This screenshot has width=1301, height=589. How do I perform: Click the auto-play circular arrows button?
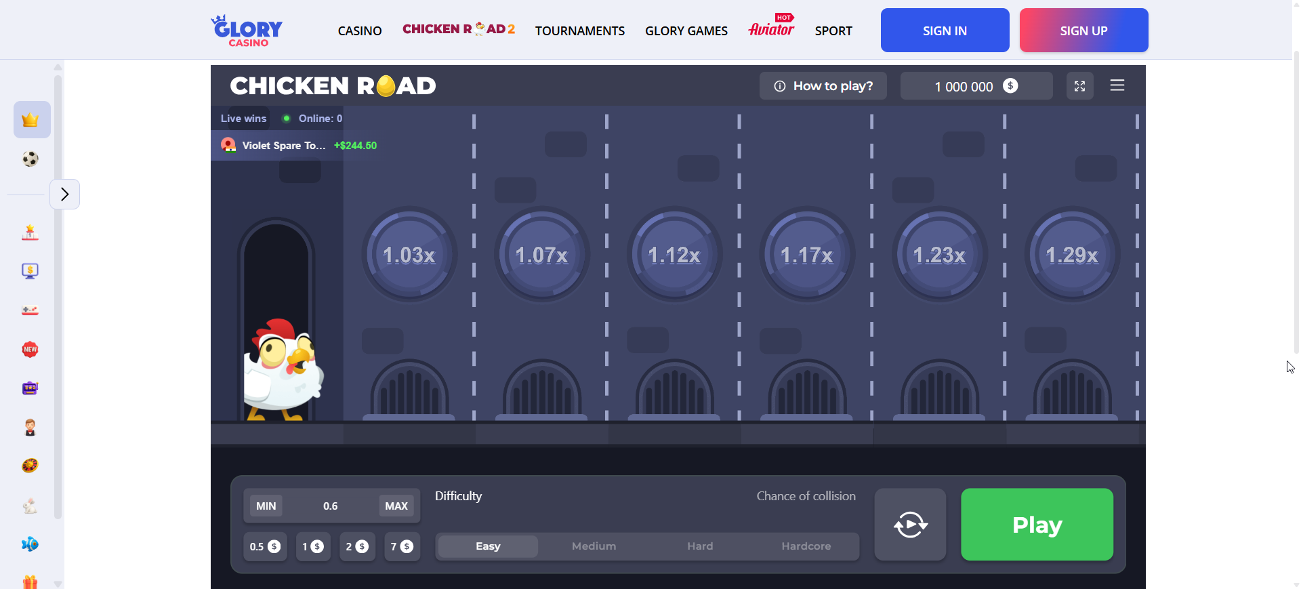coord(910,525)
